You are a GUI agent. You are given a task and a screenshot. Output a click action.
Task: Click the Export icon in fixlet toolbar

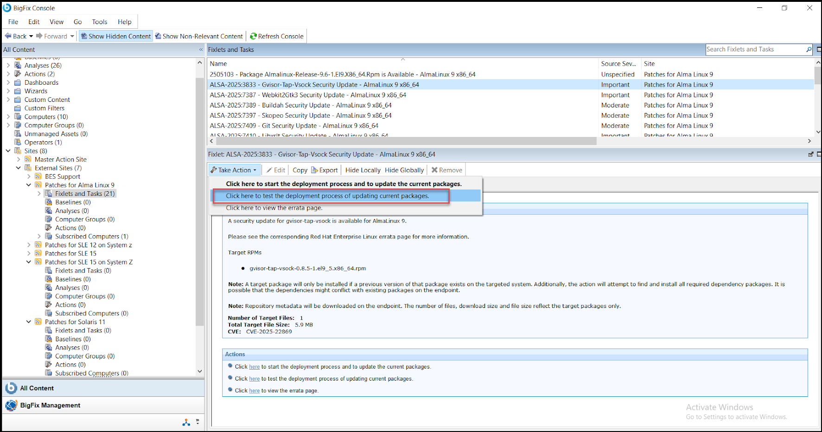tap(314, 170)
